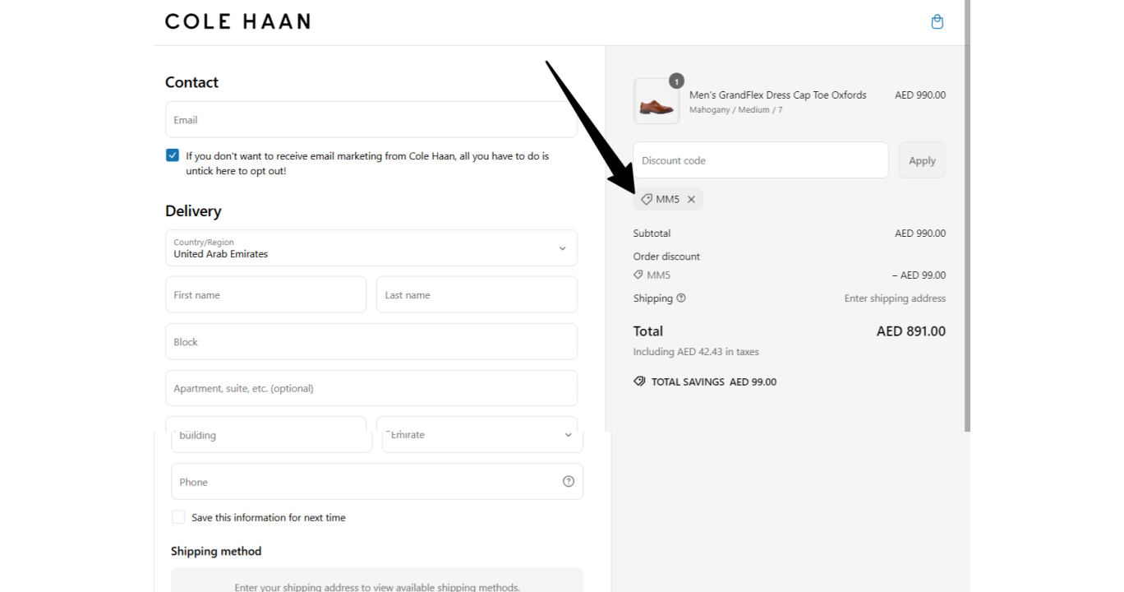Screen dimensions: 1124x592
Task: Click the Contact heading
Action: pyautogui.click(x=191, y=82)
